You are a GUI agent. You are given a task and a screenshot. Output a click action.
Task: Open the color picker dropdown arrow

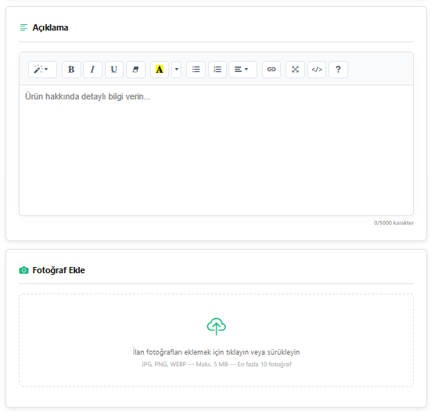[177, 70]
